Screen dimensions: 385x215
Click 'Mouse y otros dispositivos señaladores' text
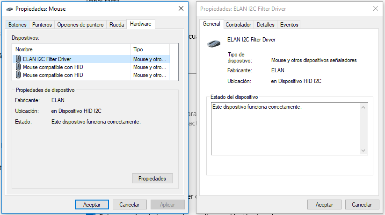(314, 60)
